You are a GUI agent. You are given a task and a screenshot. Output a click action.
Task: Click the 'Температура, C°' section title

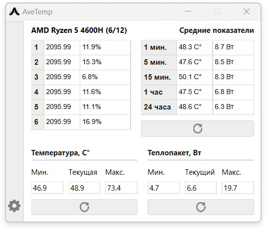click(x=60, y=153)
